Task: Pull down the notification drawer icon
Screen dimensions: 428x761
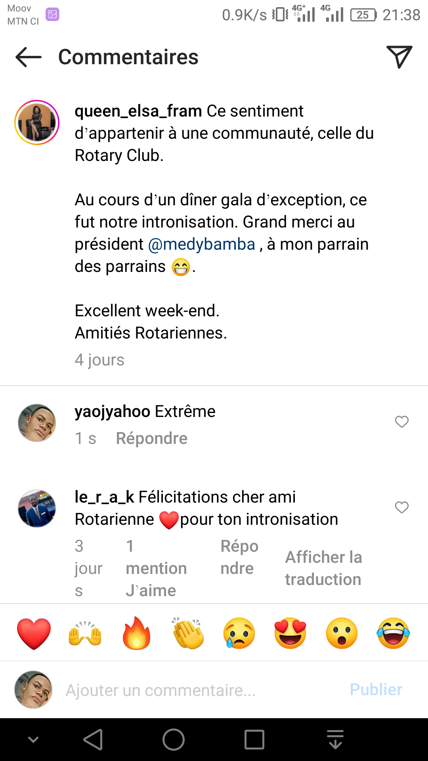Action: pos(335,740)
